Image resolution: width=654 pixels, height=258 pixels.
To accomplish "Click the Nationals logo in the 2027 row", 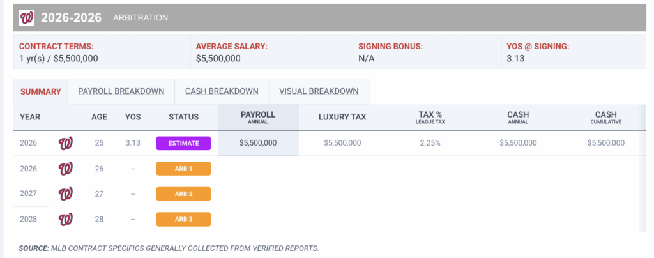I will [66, 193].
